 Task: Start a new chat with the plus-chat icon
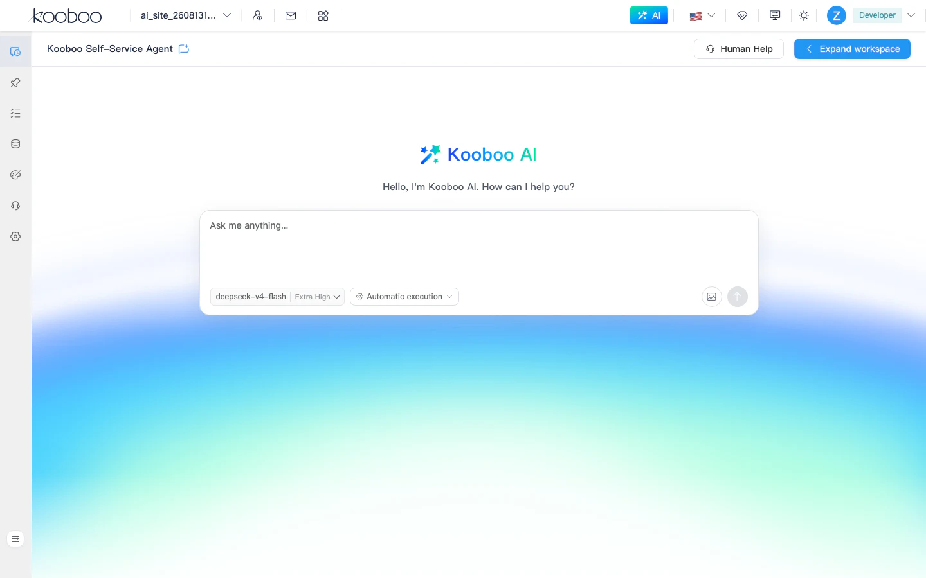[184, 49]
